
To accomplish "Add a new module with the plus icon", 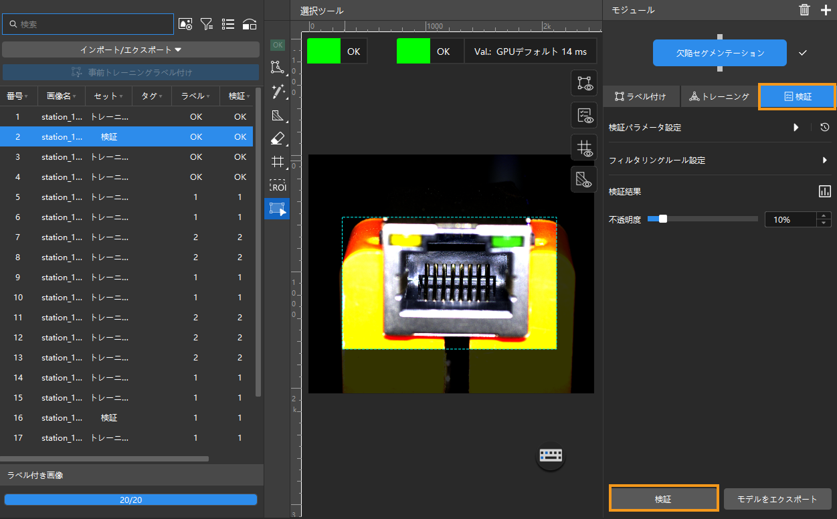I will coord(826,9).
